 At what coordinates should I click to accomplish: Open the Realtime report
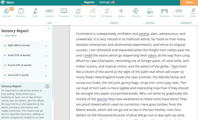point(6,13)
